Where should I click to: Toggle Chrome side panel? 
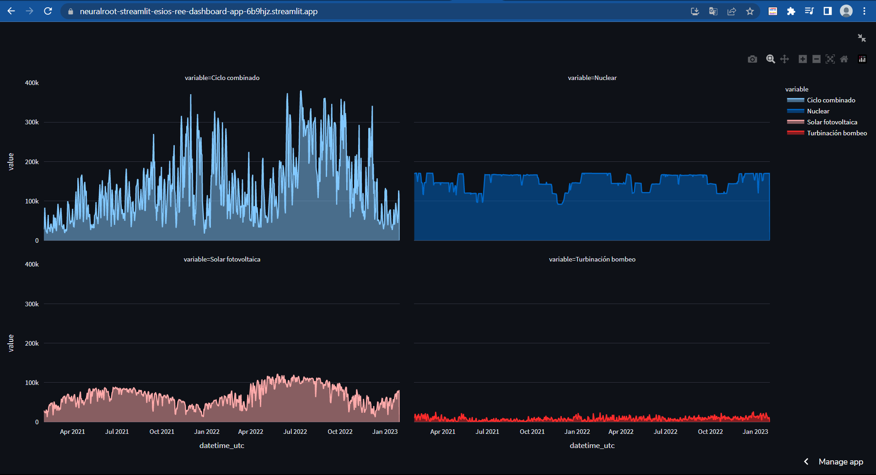click(x=828, y=11)
